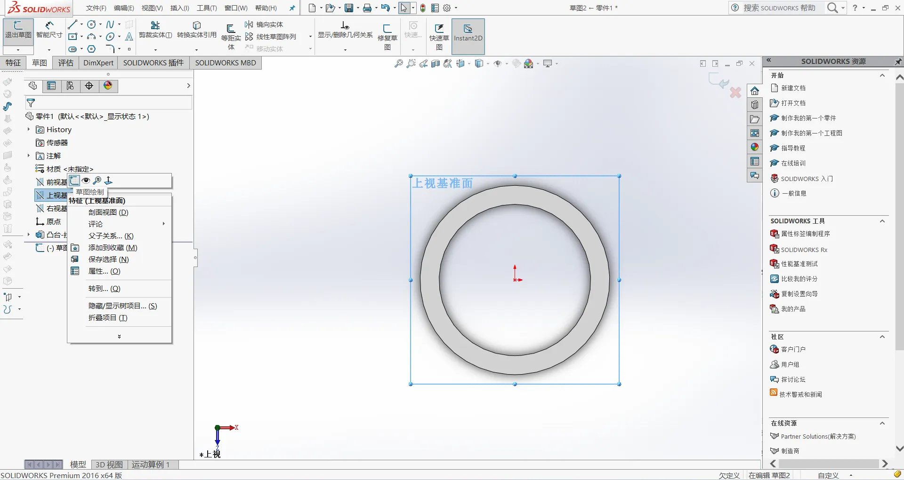Open the Options gear icon
904x480 pixels.
[x=447, y=8]
